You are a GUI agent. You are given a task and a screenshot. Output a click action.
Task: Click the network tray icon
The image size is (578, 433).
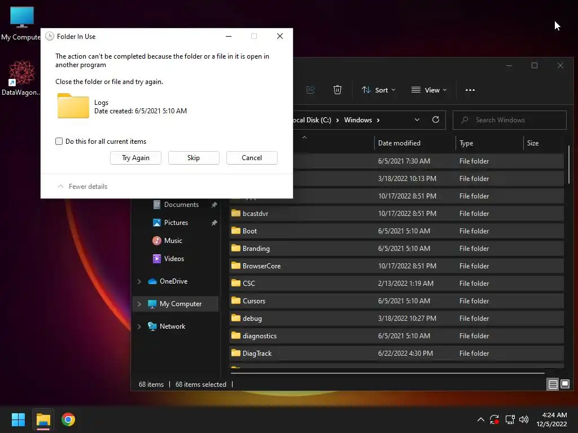pos(510,419)
